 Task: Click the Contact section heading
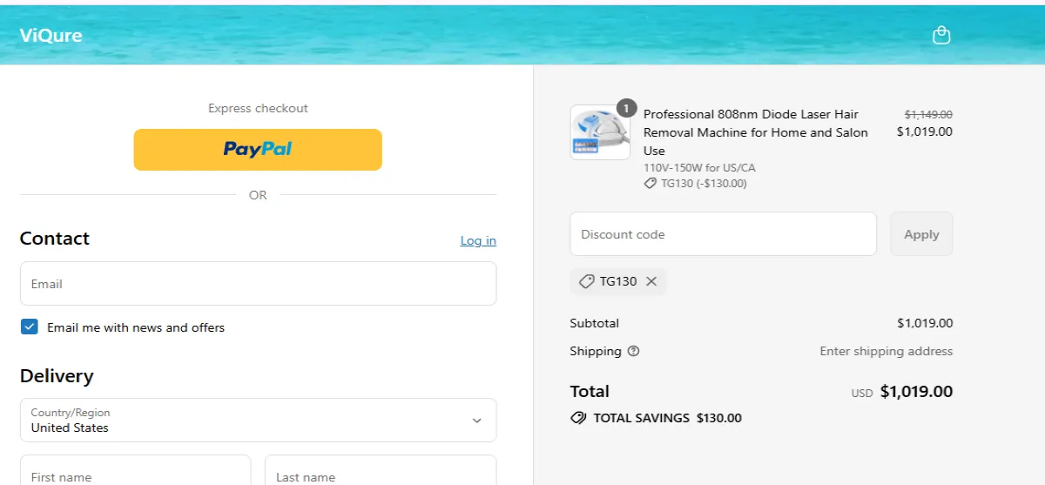click(55, 239)
